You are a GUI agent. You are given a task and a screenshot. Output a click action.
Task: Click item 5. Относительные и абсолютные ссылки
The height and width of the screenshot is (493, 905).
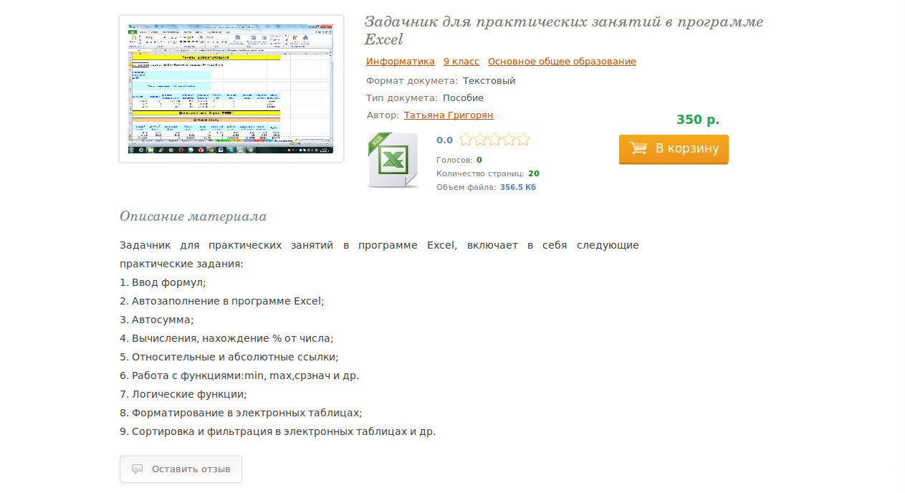click(229, 357)
